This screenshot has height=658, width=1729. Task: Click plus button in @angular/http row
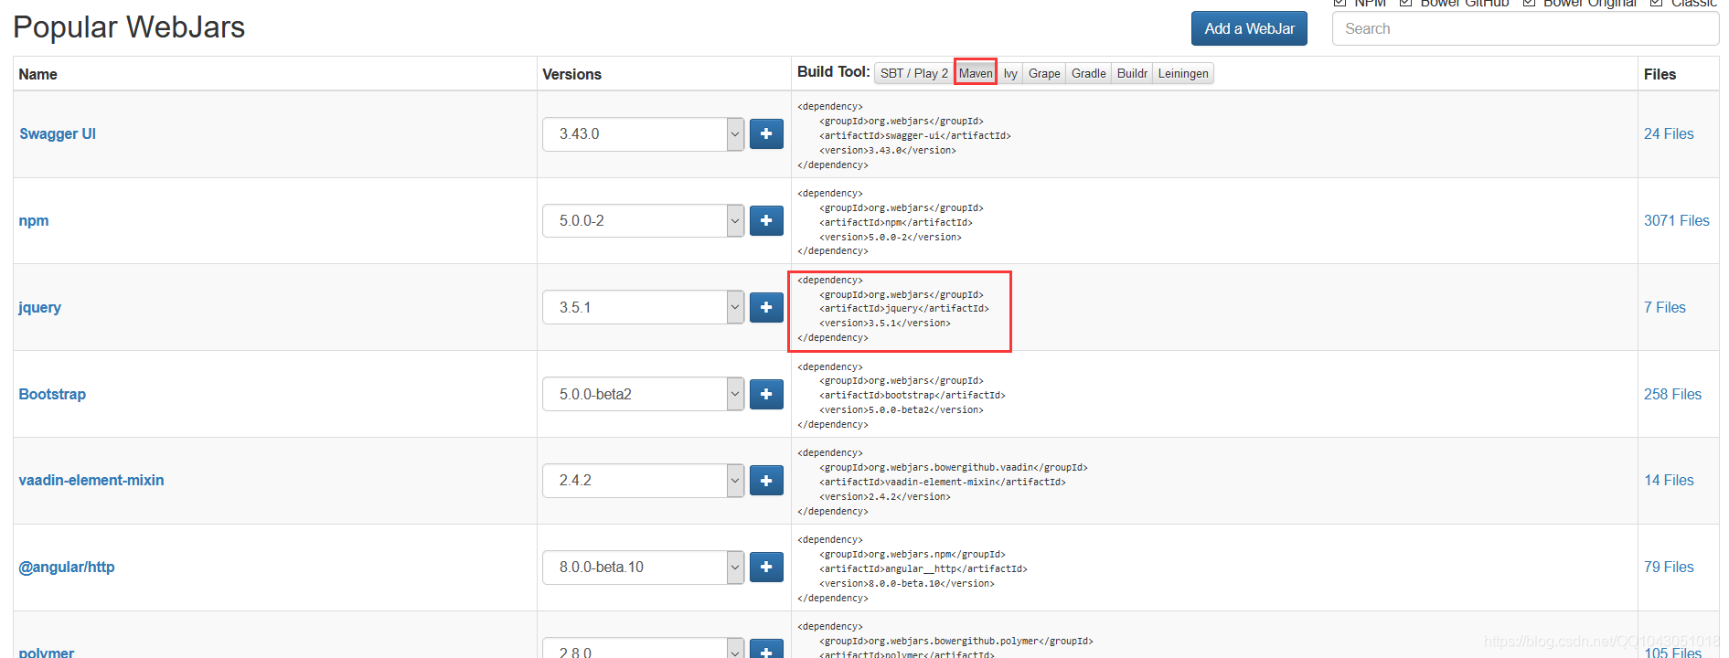(x=766, y=567)
